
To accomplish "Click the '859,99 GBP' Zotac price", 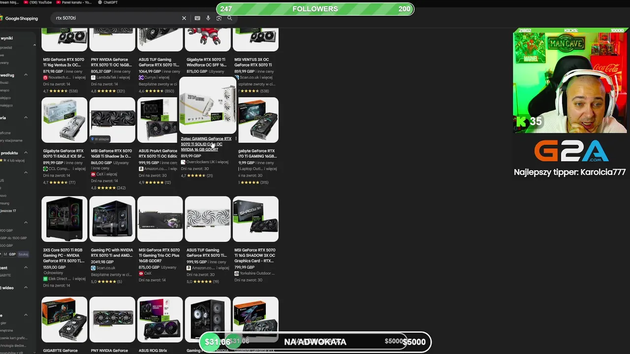I will click(191, 156).
